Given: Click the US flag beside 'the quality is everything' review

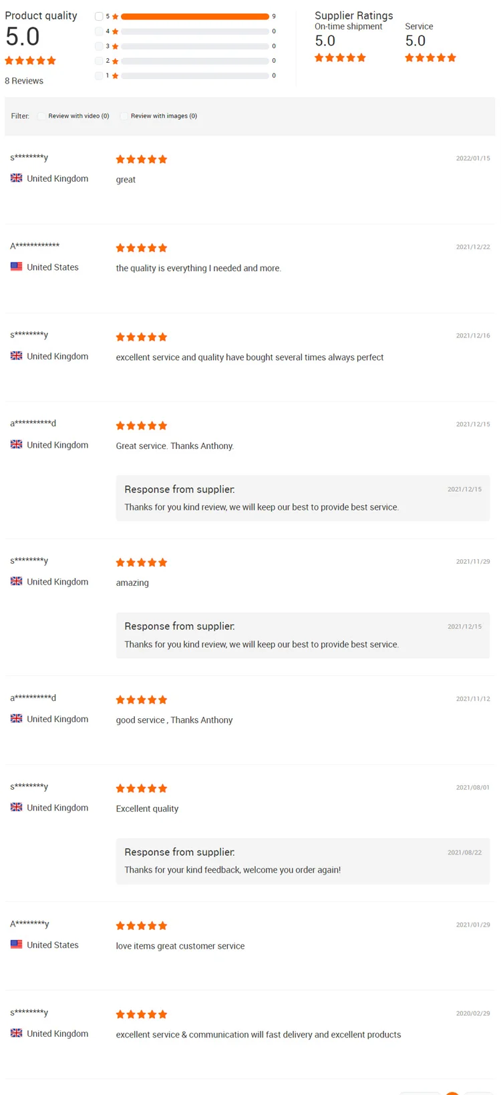Looking at the screenshot, I should point(17,267).
